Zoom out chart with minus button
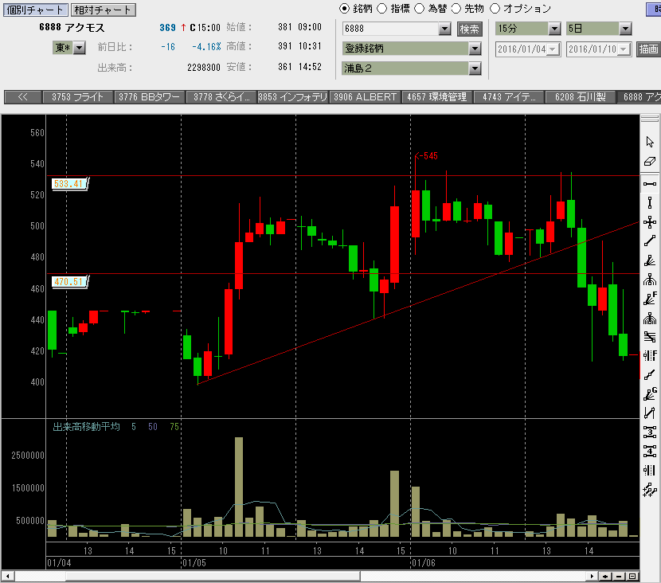The height and width of the screenshot is (583, 661). [619, 577]
